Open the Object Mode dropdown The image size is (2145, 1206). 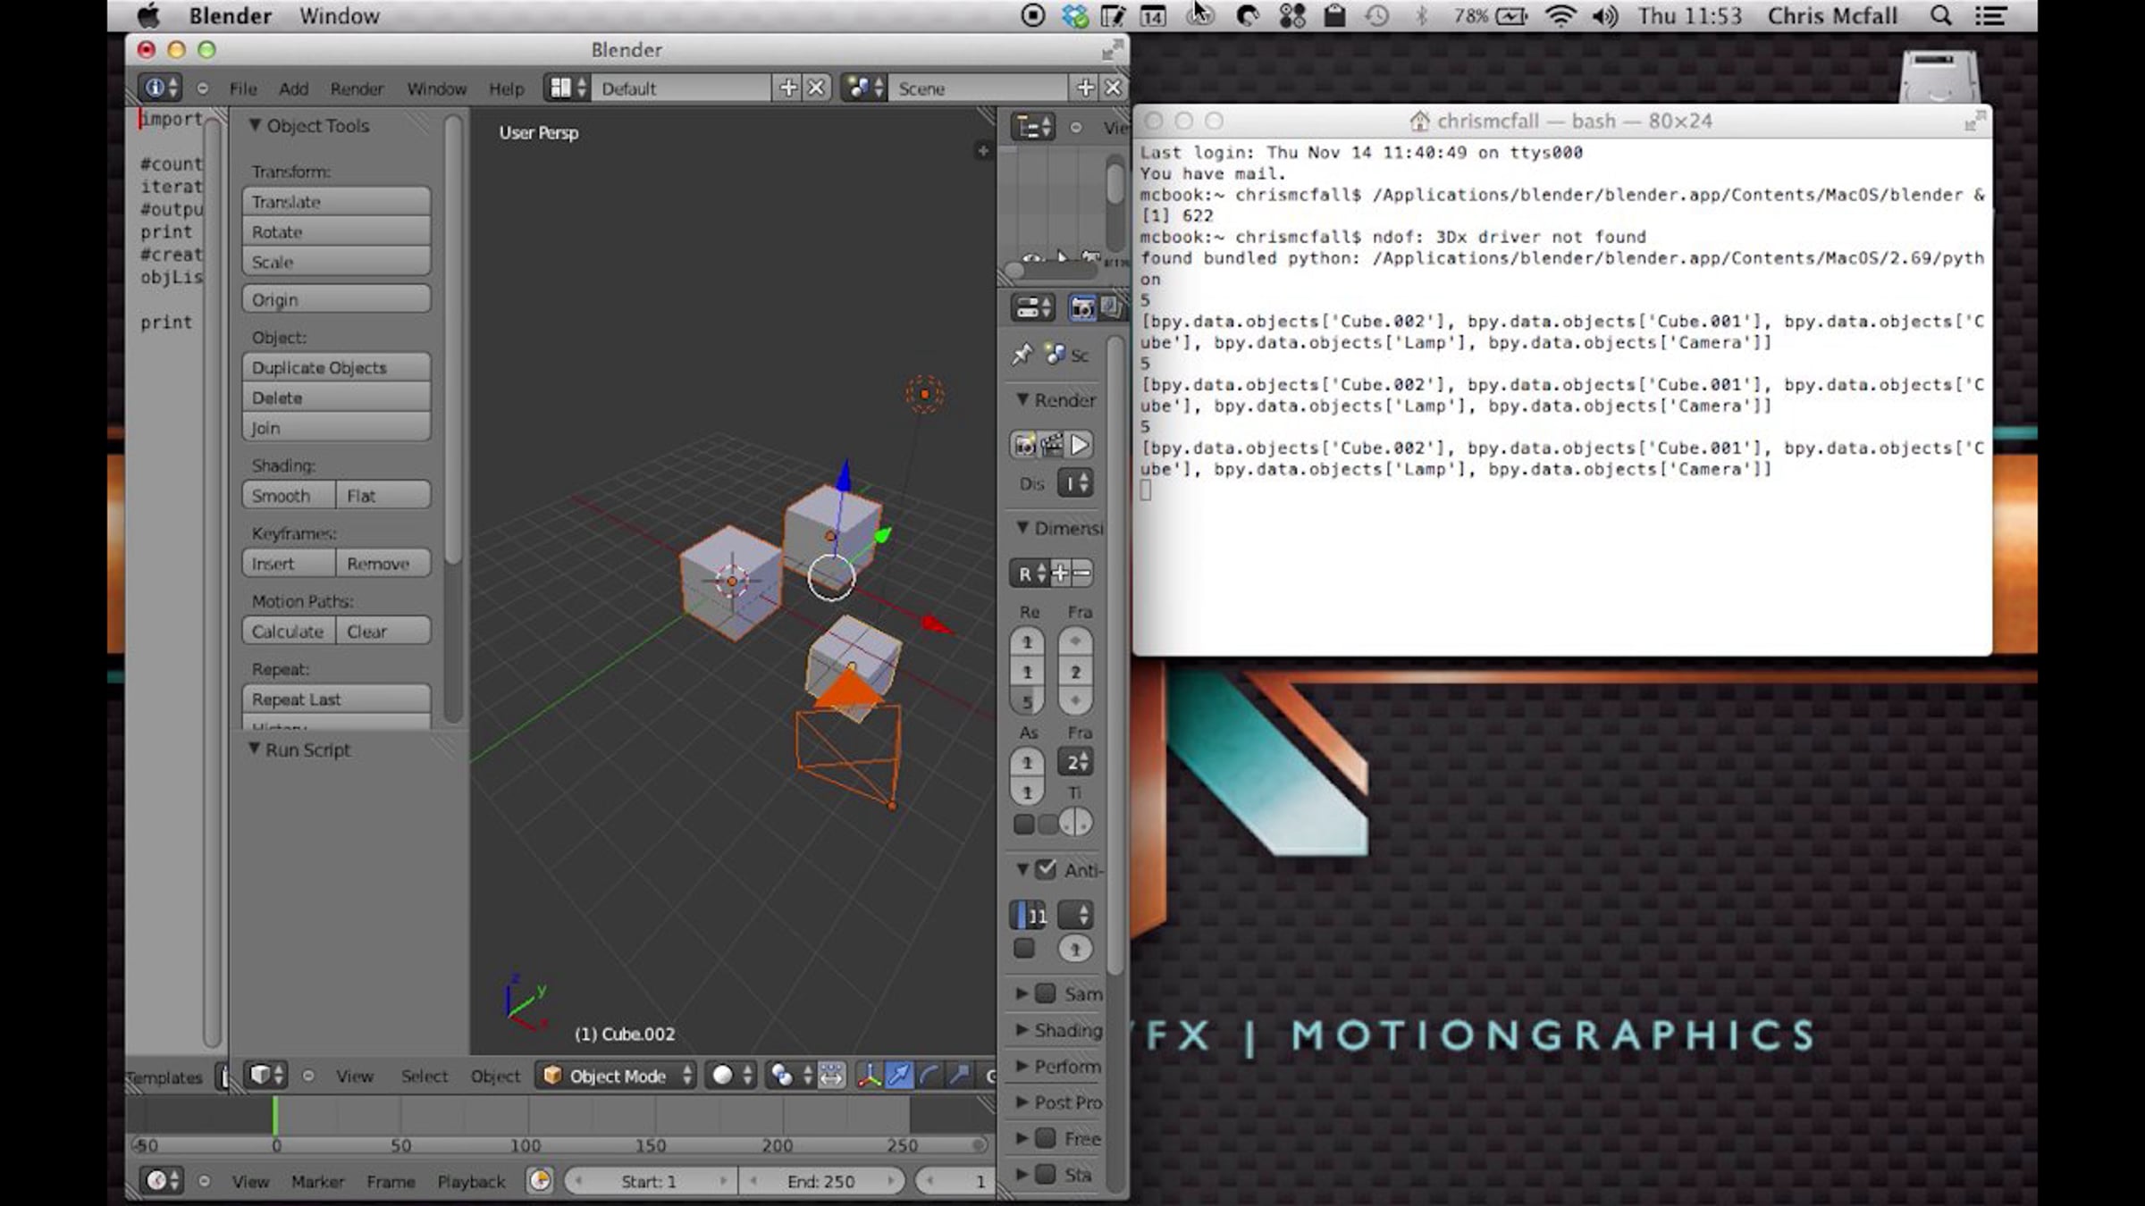click(x=618, y=1076)
